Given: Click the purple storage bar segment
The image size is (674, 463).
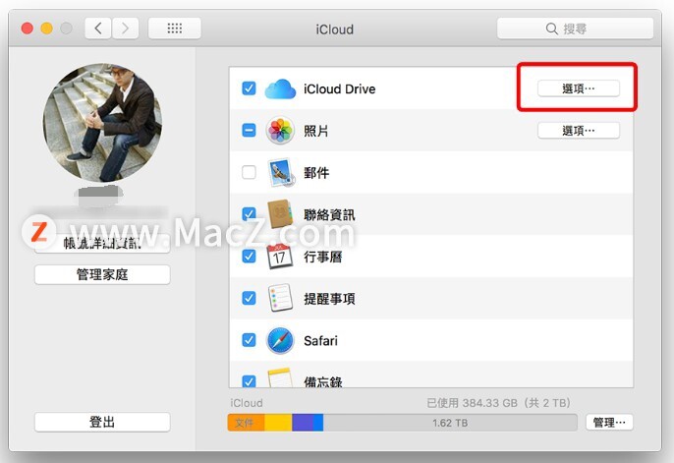Looking at the screenshot, I should pyautogui.click(x=303, y=423).
